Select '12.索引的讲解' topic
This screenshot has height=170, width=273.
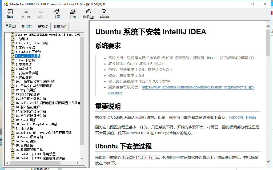click(26, 90)
